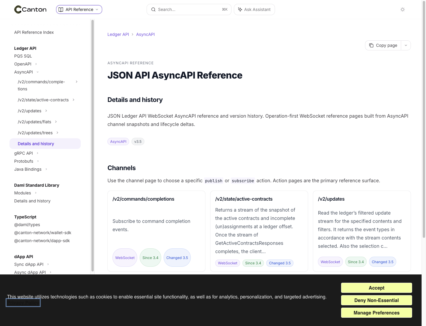Click WebSocket badge on active-contracts card

coord(227,263)
